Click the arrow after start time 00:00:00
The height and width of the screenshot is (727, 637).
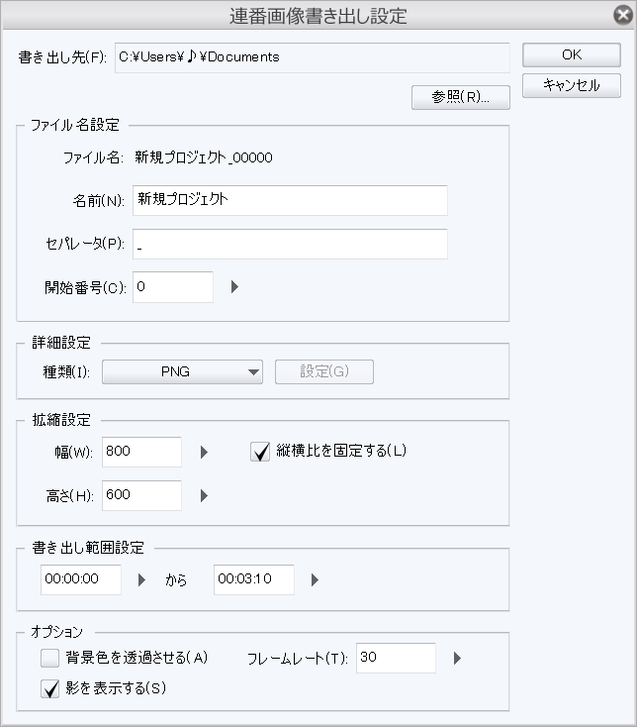click(x=141, y=580)
